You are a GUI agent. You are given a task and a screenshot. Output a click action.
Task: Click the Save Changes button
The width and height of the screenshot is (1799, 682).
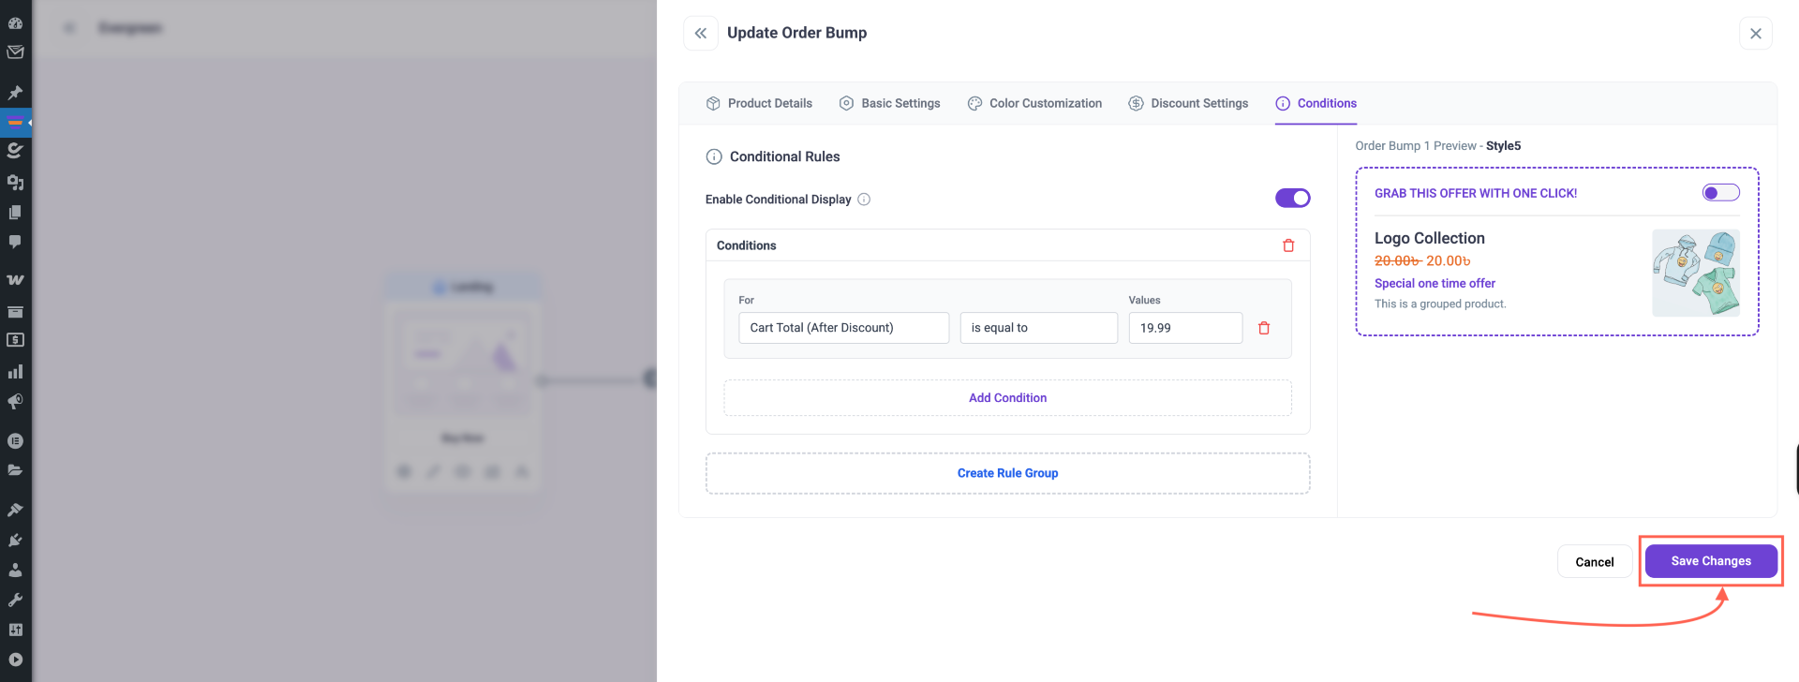point(1710,561)
